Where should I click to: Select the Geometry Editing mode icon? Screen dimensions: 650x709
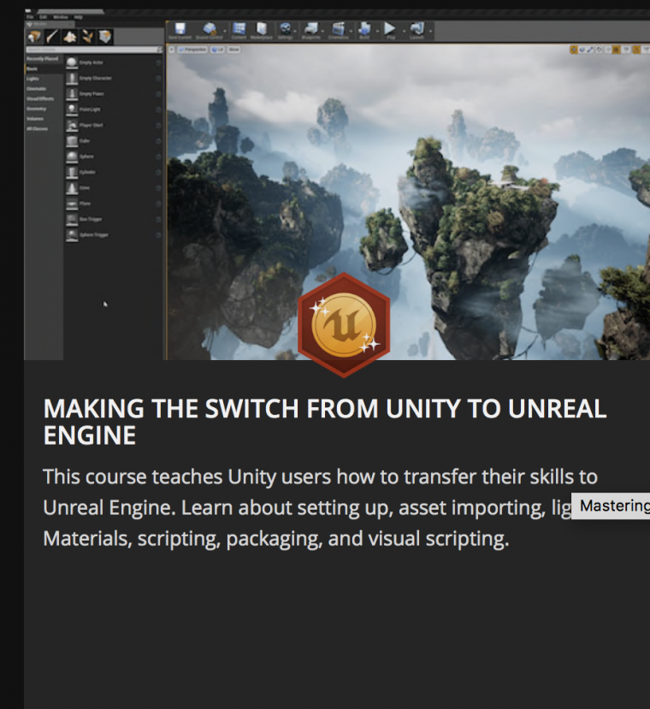pos(105,37)
